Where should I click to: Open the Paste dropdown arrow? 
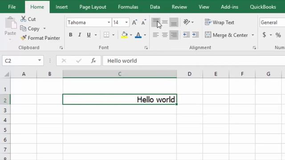point(10,40)
